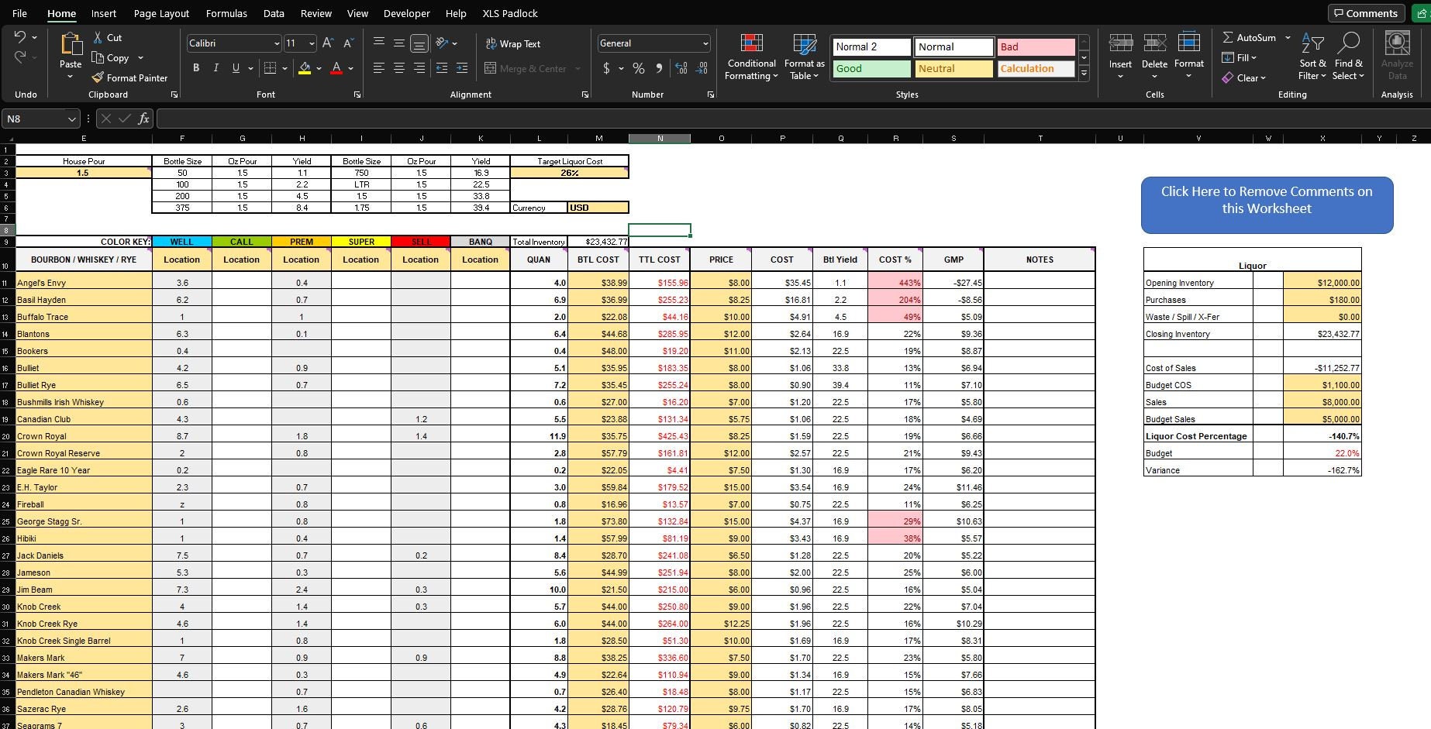Toggle underline formatting
The image size is (1431, 729).
(x=234, y=68)
